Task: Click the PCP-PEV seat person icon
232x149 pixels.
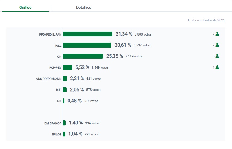Action: (x=217, y=67)
